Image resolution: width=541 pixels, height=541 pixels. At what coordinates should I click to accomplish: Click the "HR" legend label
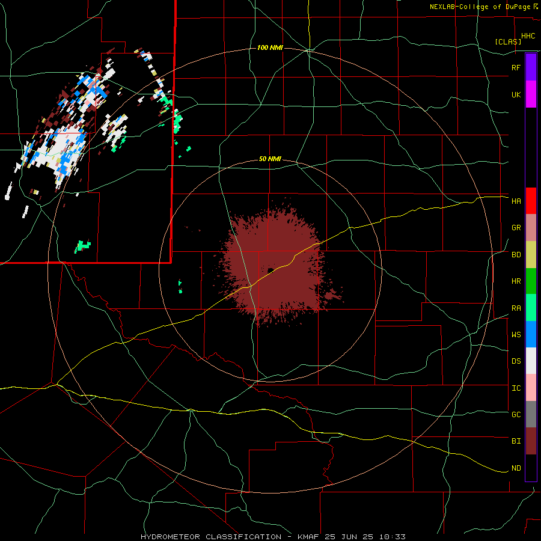516,281
